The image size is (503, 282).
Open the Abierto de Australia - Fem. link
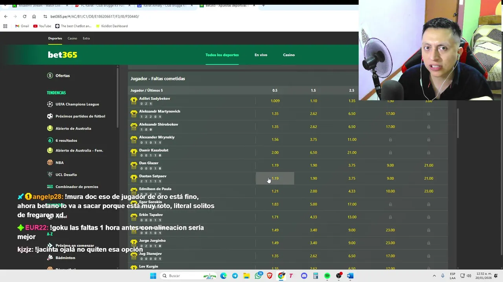click(79, 150)
